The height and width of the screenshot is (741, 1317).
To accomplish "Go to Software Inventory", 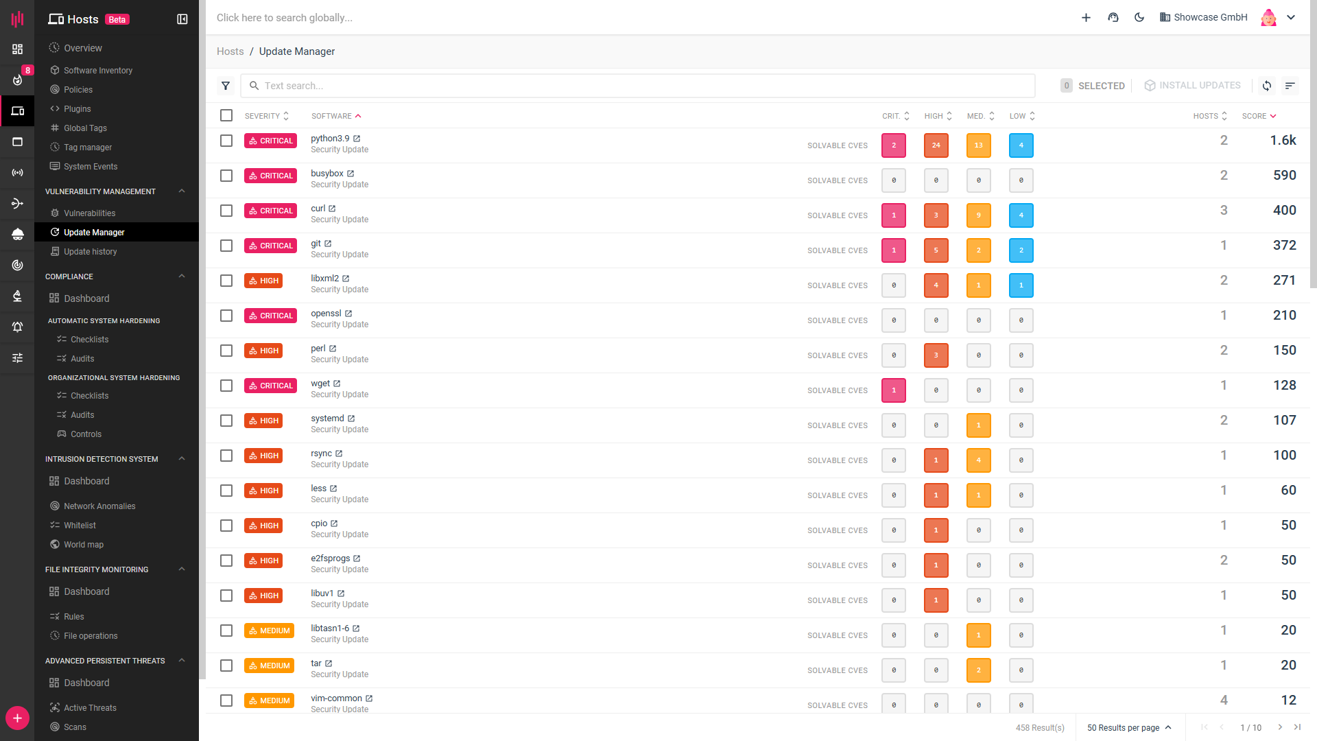I will [x=98, y=71].
